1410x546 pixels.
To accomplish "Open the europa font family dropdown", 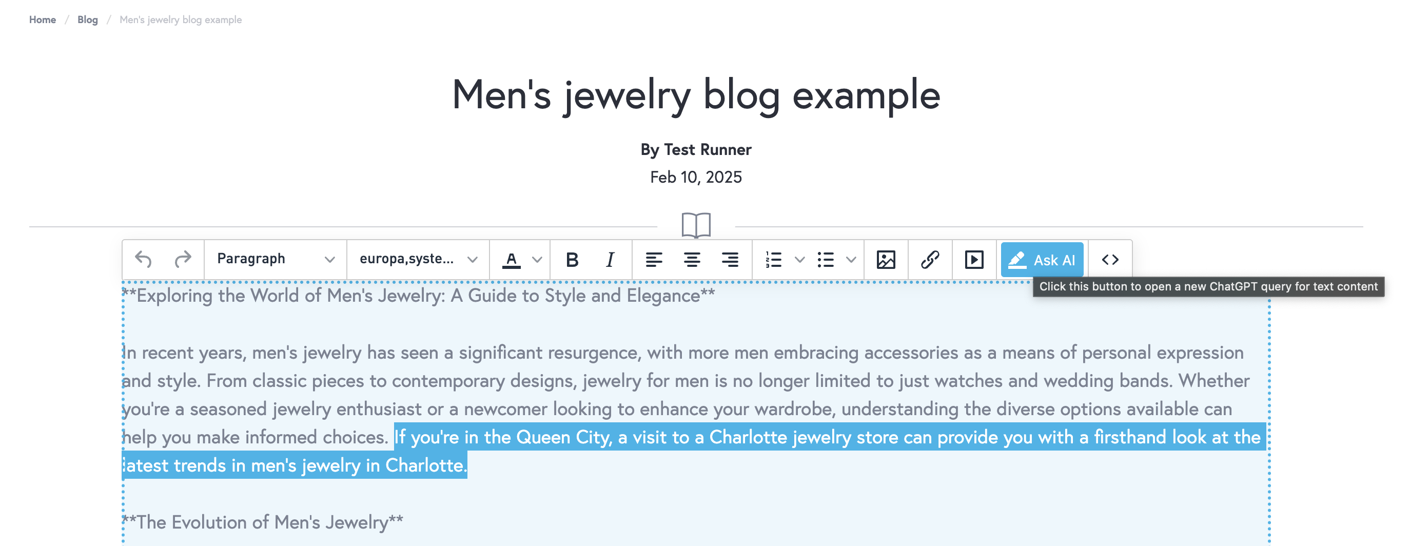I will 418,259.
